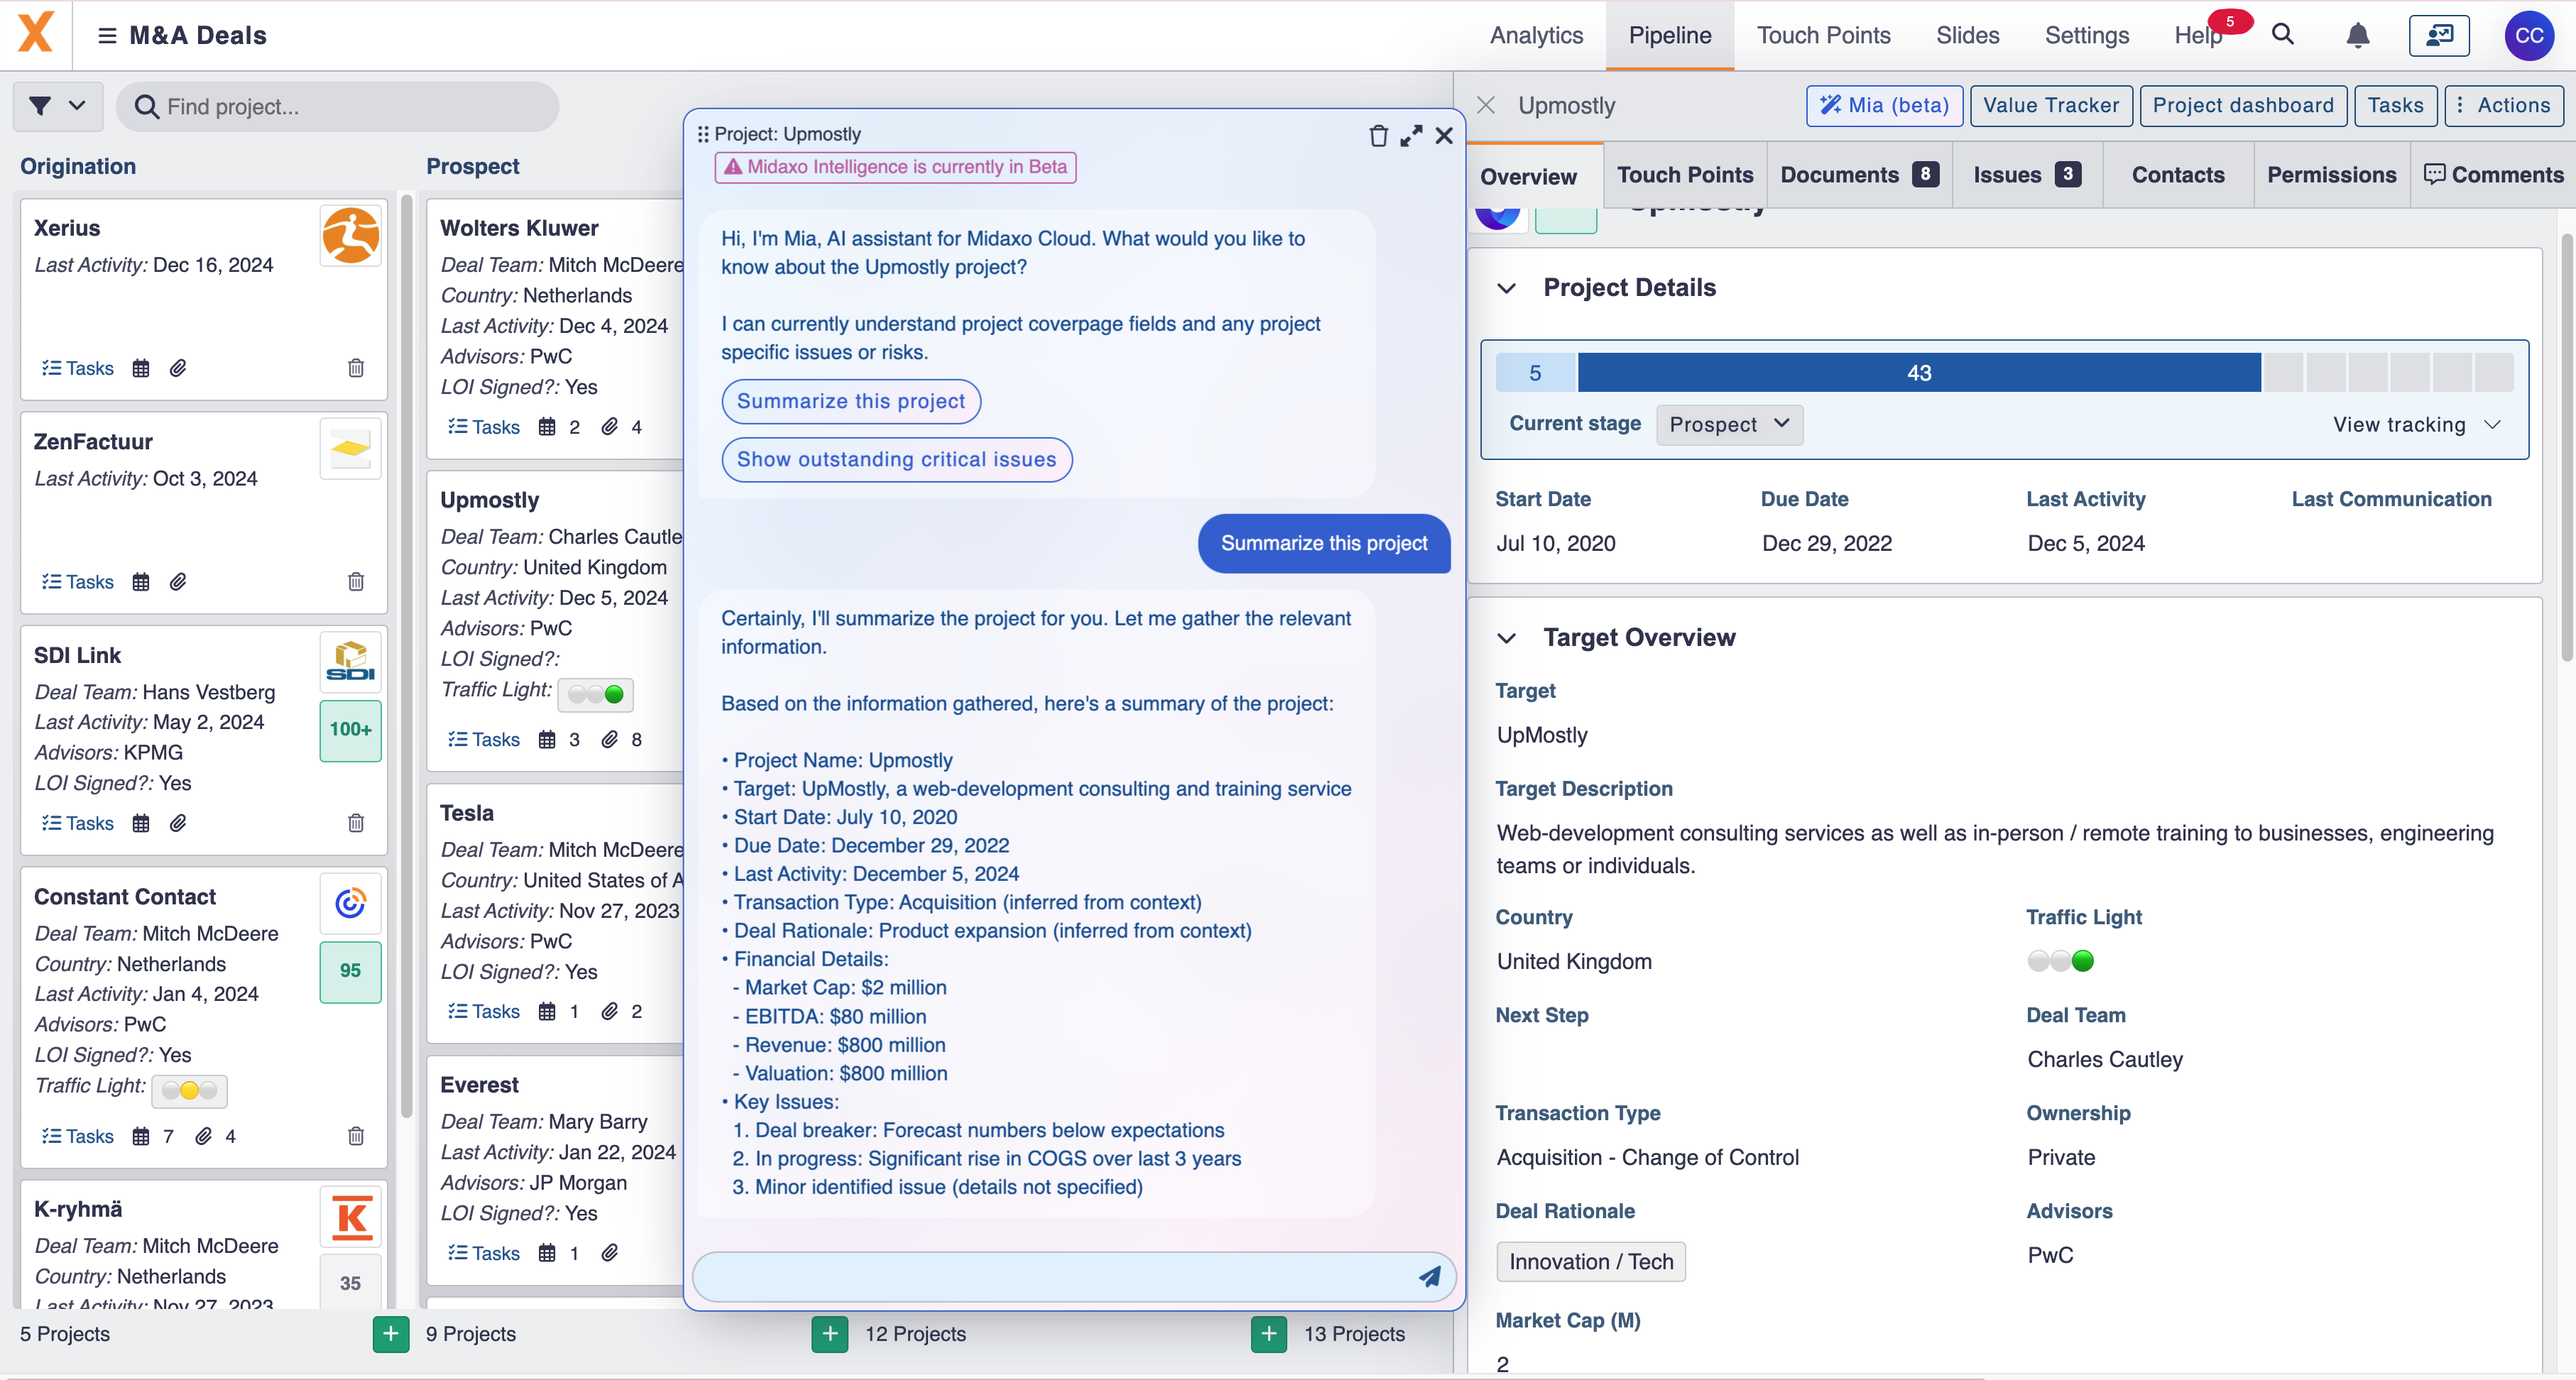
Task: Open calendar icon on Xerius card
Action: 141,368
